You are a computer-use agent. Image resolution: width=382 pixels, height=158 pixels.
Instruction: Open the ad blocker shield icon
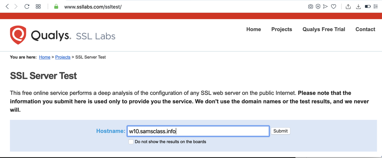318,7
